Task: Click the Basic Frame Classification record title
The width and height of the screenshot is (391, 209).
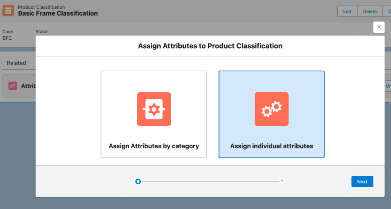Action: click(58, 13)
